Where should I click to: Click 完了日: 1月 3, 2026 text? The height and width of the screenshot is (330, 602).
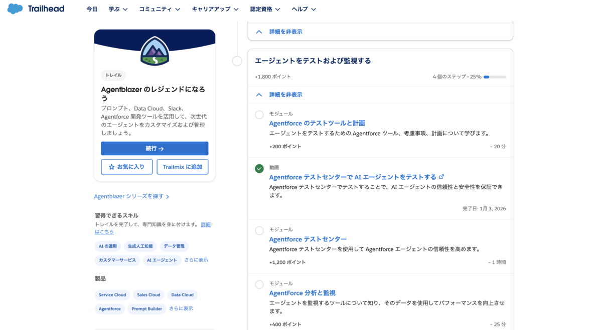(x=484, y=208)
